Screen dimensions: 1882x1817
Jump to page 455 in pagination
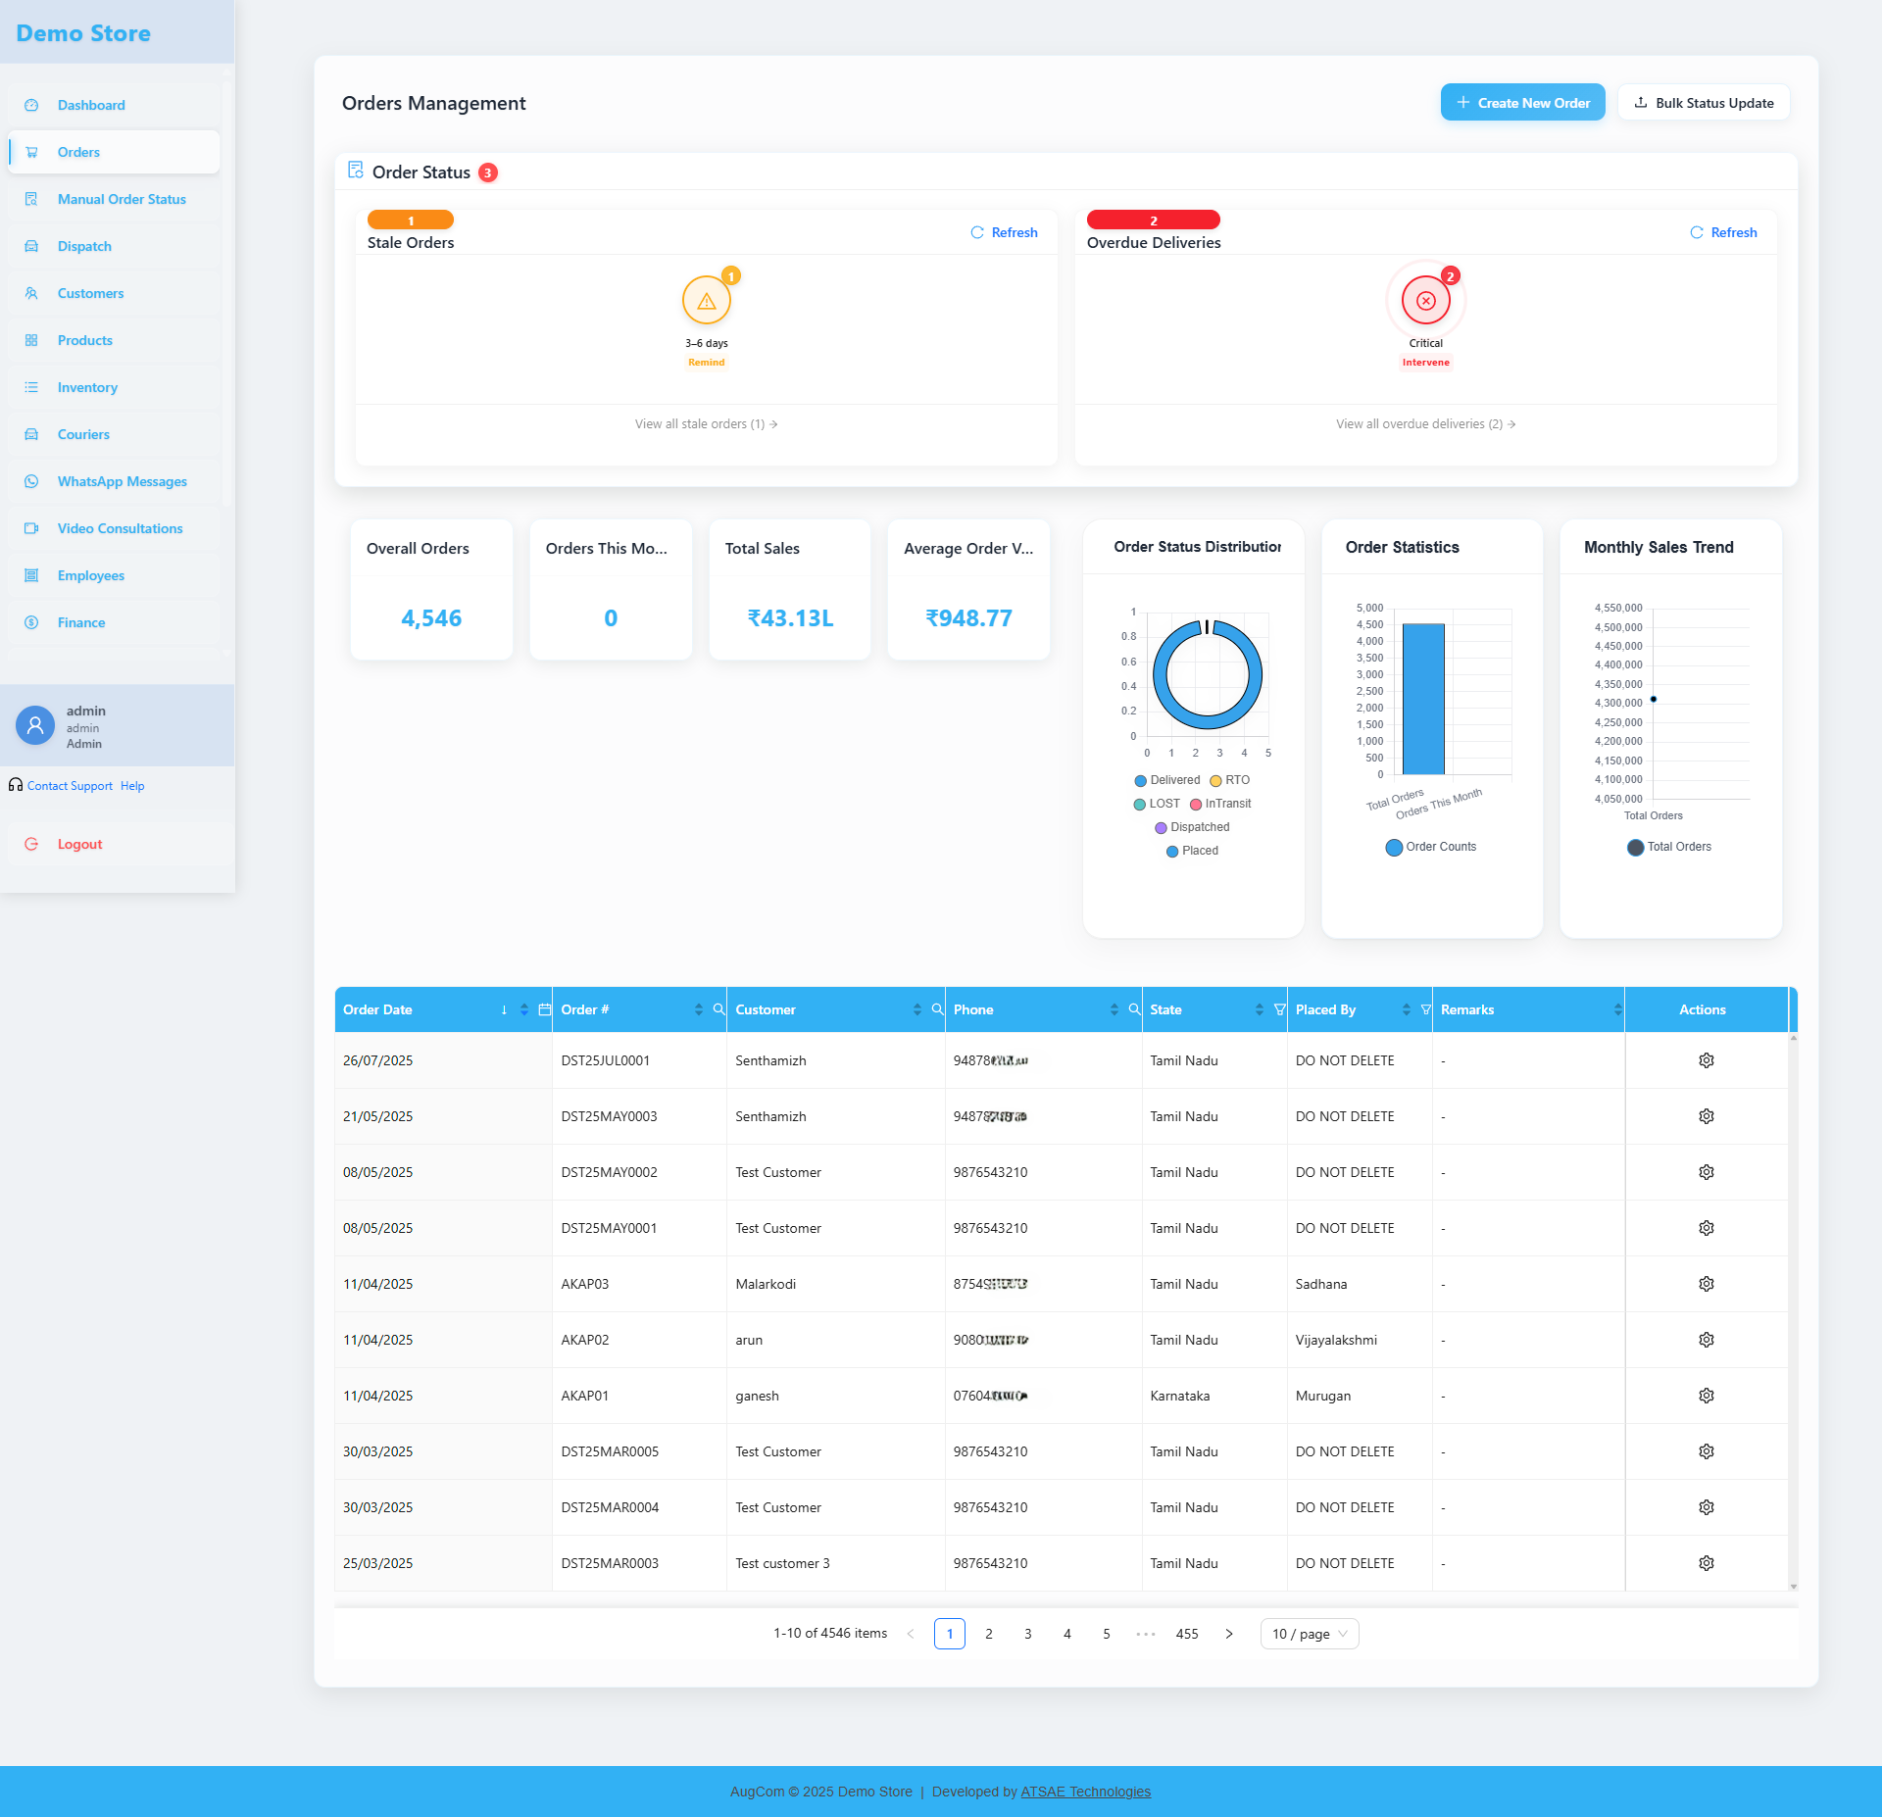pyautogui.click(x=1187, y=1634)
